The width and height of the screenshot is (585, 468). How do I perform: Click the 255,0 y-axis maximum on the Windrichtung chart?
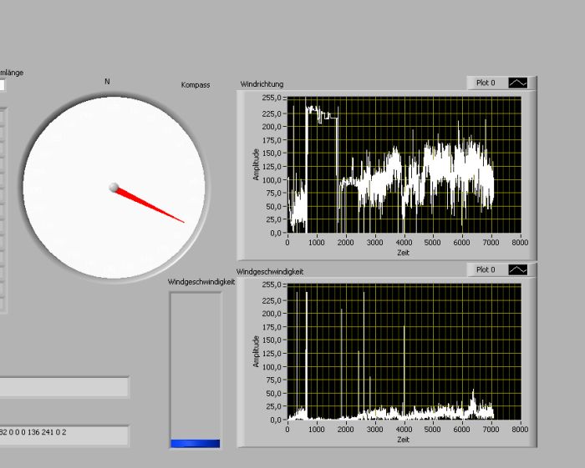pyautogui.click(x=272, y=98)
